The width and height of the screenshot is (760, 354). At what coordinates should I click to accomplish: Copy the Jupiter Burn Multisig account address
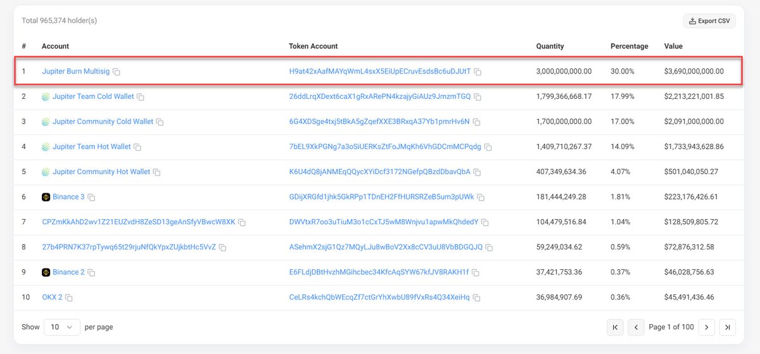[117, 72]
